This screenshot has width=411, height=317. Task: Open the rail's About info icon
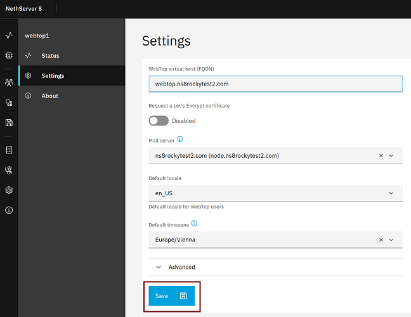pyautogui.click(x=9, y=210)
